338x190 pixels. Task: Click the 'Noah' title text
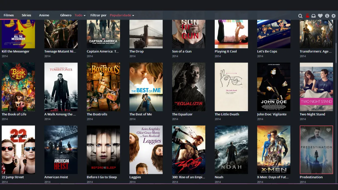[219, 177]
